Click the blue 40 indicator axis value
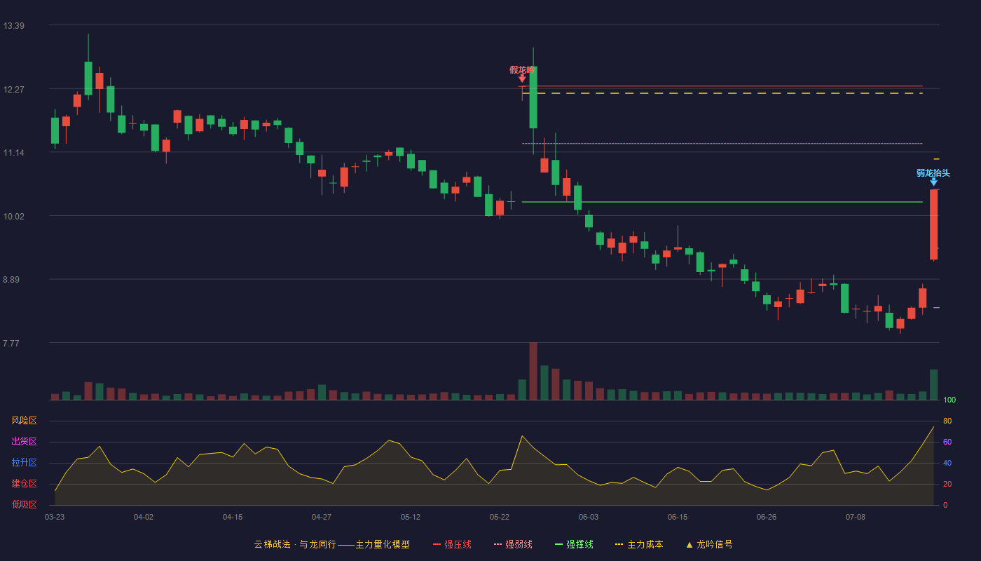Image resolution: width=981 pixels, height=561 pixels. tap(947, 463)
